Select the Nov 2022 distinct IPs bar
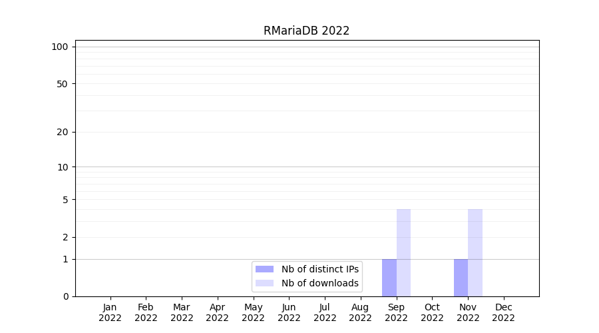 (x=461, y=278)
